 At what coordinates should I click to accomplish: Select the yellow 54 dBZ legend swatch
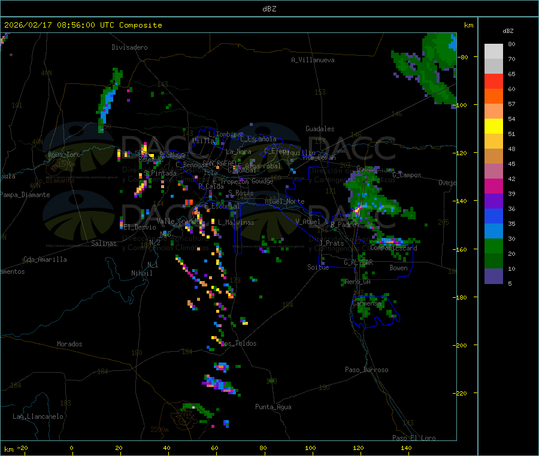point(493,126)
